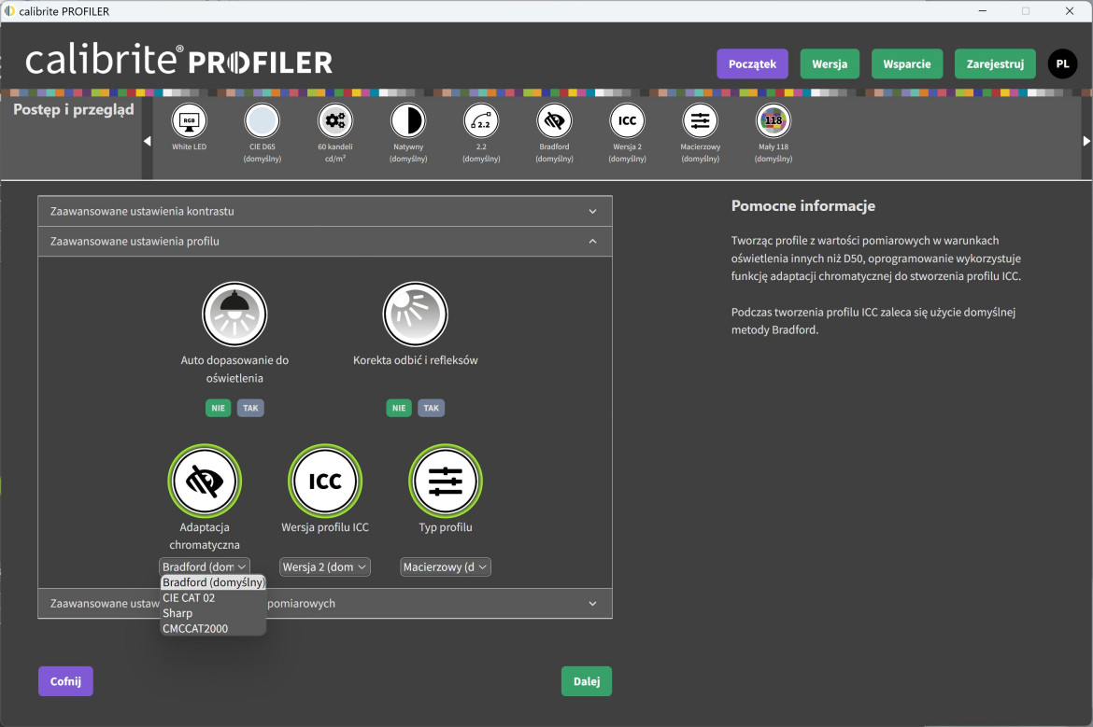Open the Wersja button
This screenshot has width=1093, height=727.
830,64
